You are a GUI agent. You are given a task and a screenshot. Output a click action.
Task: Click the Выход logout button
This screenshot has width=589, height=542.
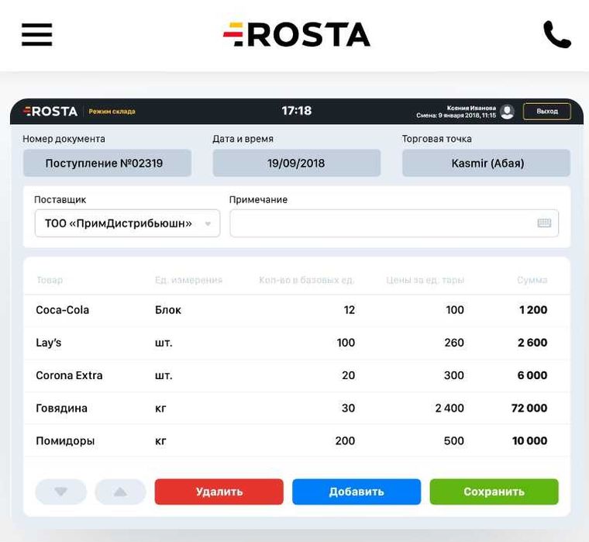(547, 112)
